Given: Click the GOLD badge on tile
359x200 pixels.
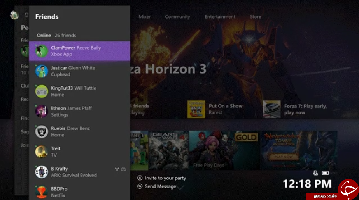Looking at the screenshot, I should point(246,137).
